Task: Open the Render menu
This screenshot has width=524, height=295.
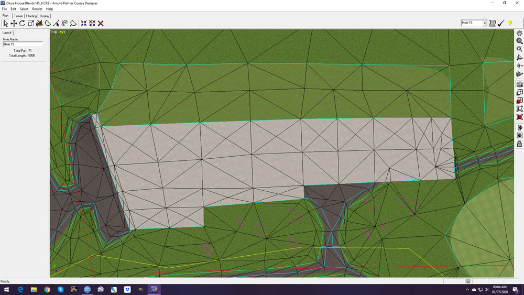Action: click(37, 9)
